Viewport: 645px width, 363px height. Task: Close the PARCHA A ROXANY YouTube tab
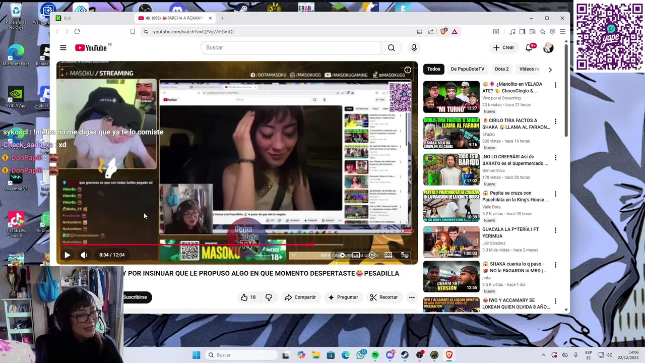coord(210,18)
